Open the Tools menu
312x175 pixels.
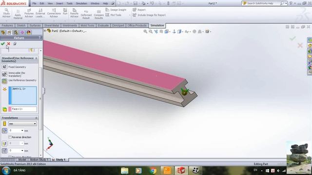[x=69, y=3]
